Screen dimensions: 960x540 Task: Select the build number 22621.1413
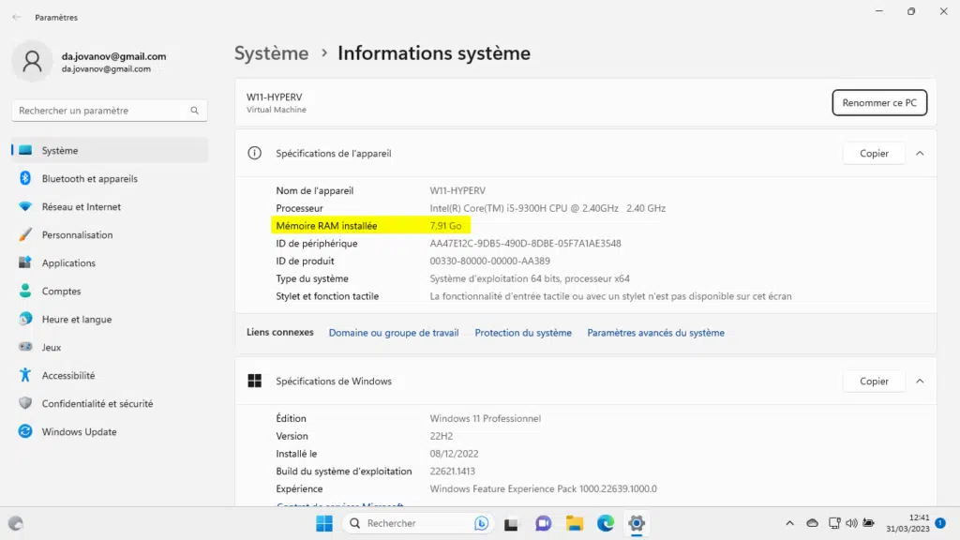tap(453, 472)
